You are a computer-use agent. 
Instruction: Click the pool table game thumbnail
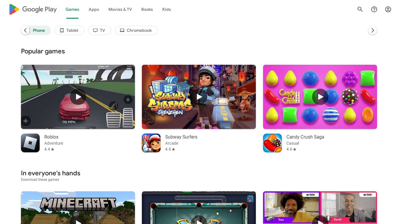pyautogui.click(x=199, y=208)
